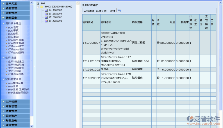
Task: Click the sidebar scroll down arrow
Action: coord(32,126)
